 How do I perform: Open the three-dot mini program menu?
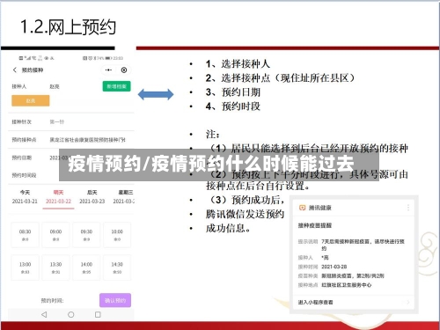point(108,70)
